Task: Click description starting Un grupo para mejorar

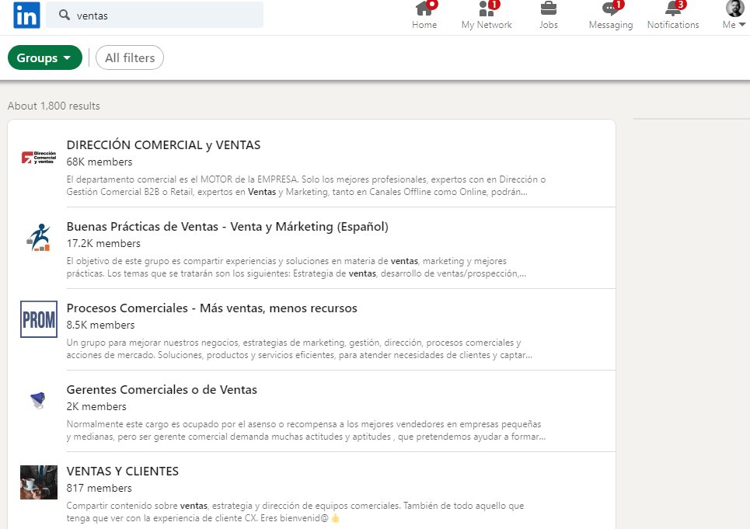Action: (x=299, y=349)
